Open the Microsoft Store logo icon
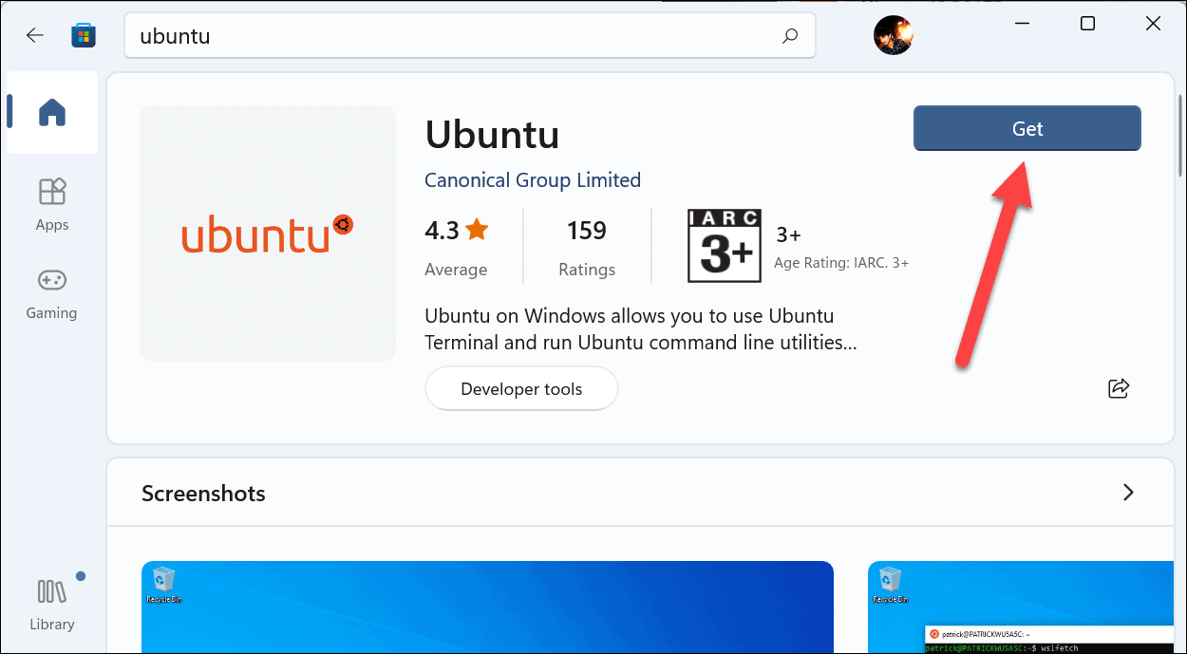 coord(84,36)
